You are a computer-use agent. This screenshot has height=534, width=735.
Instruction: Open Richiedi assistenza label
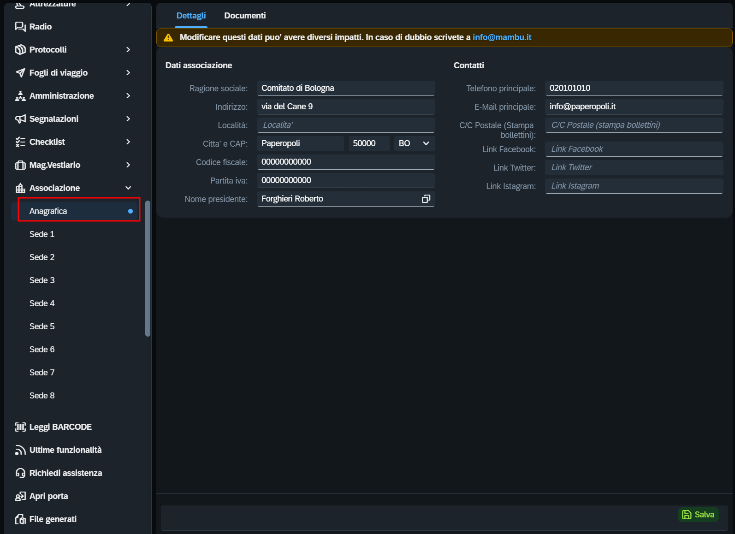[x=65, y=473]
